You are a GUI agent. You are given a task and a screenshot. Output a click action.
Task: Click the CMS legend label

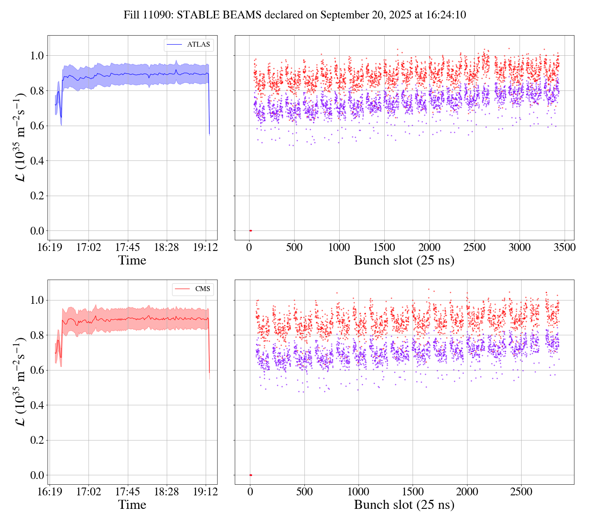[x=202, y=289]
